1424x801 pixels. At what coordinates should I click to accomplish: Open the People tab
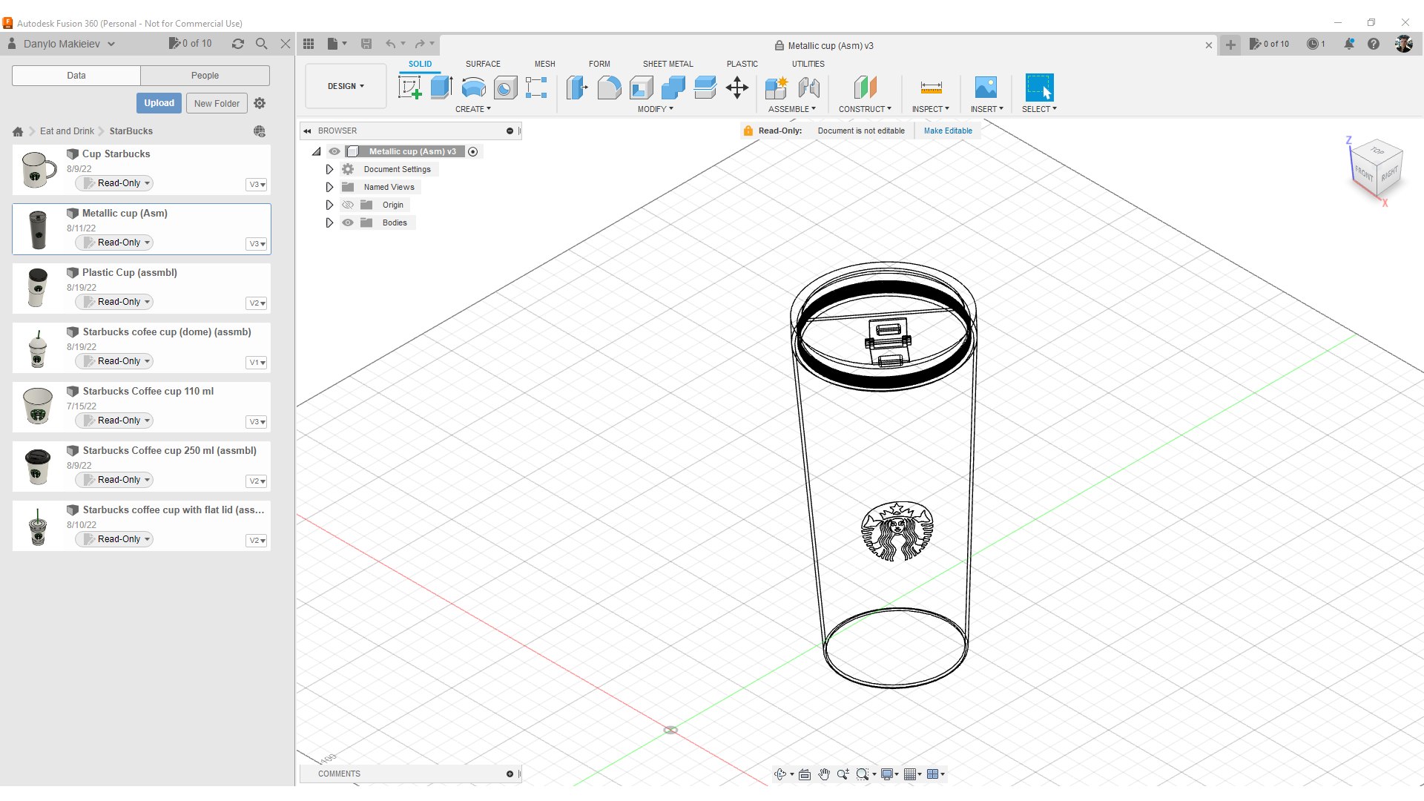pyautogui.click(x=205, y=76)
